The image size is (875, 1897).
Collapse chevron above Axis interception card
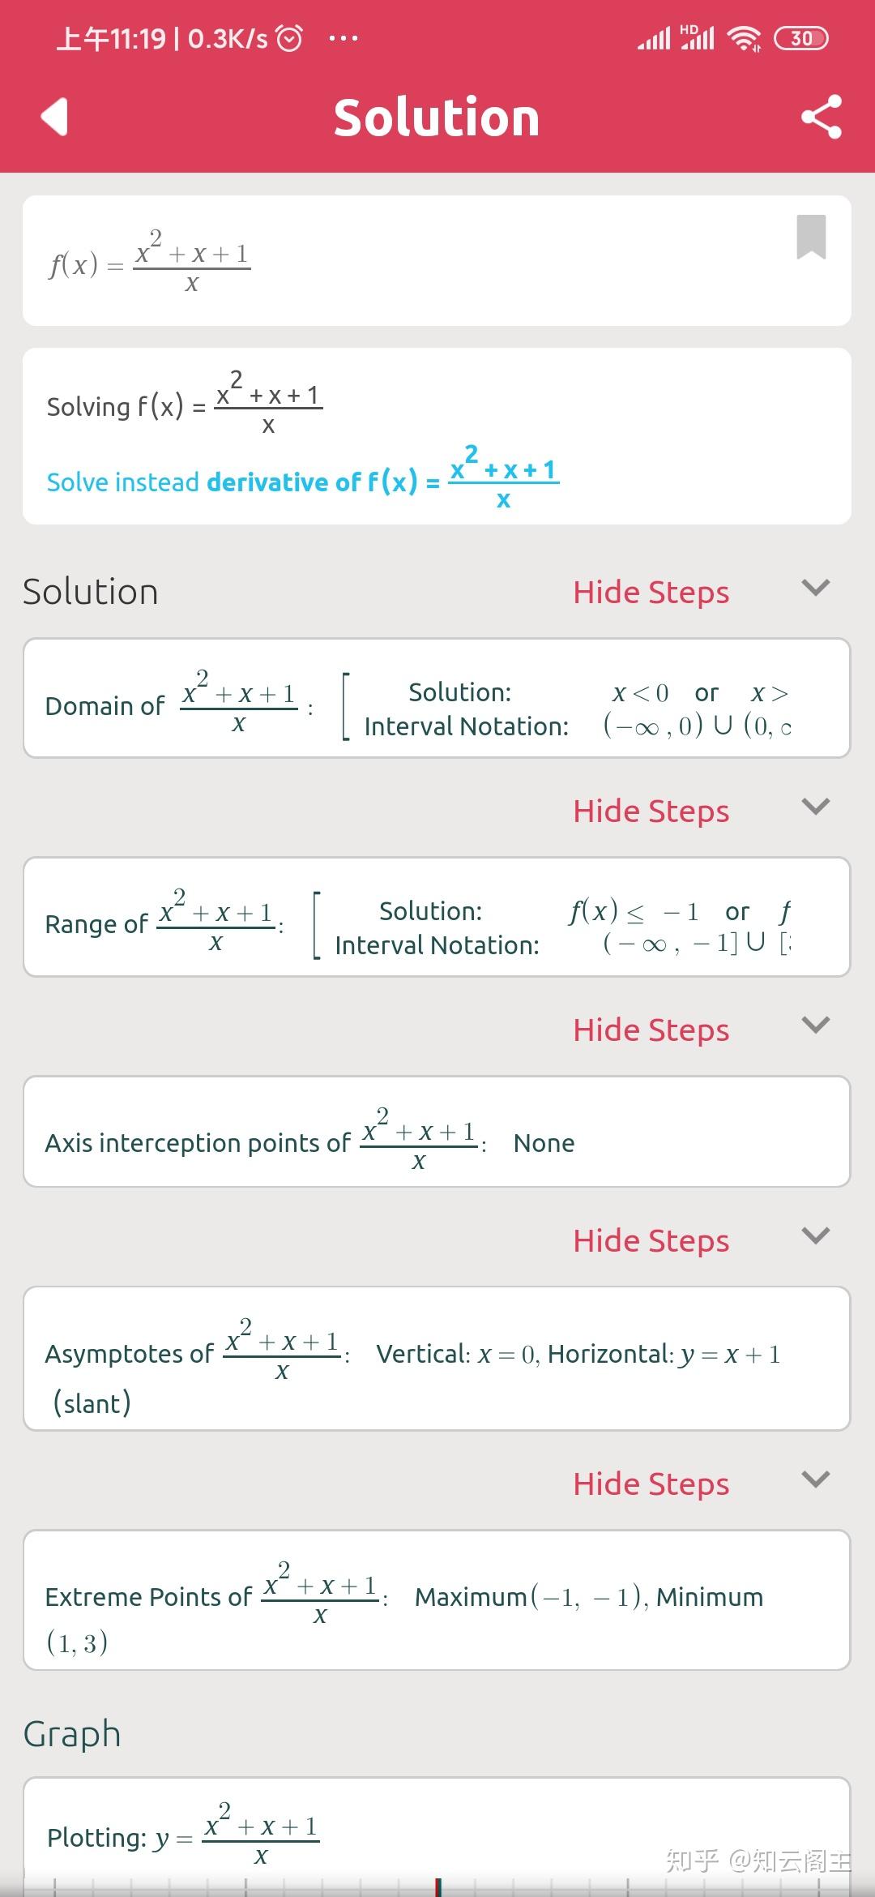(x=815, y=1026)
